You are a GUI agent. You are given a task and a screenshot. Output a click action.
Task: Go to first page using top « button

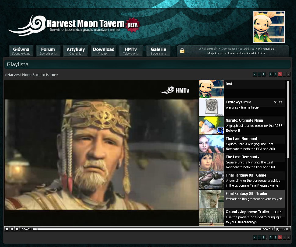coord(255,74)
